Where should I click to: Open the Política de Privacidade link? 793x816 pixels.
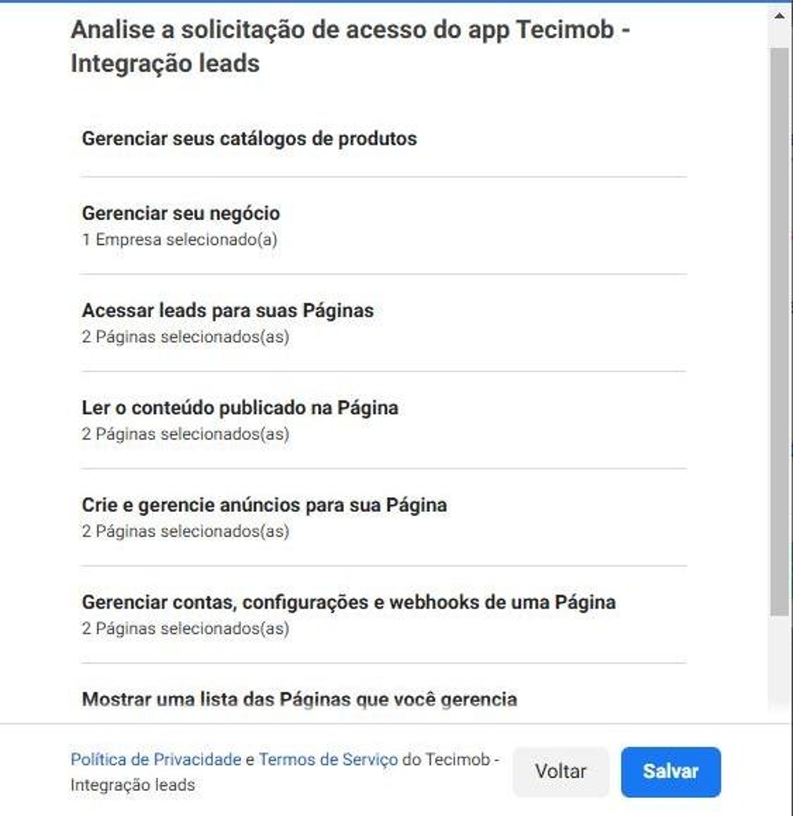click(155, 759)
